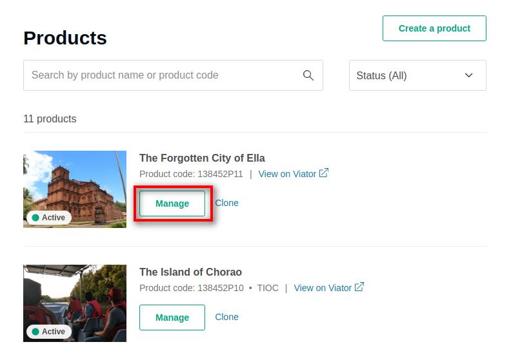Click Active status badge on Ella thumbnail
This screenshot has height=351, width=511.
click(48, 218)
